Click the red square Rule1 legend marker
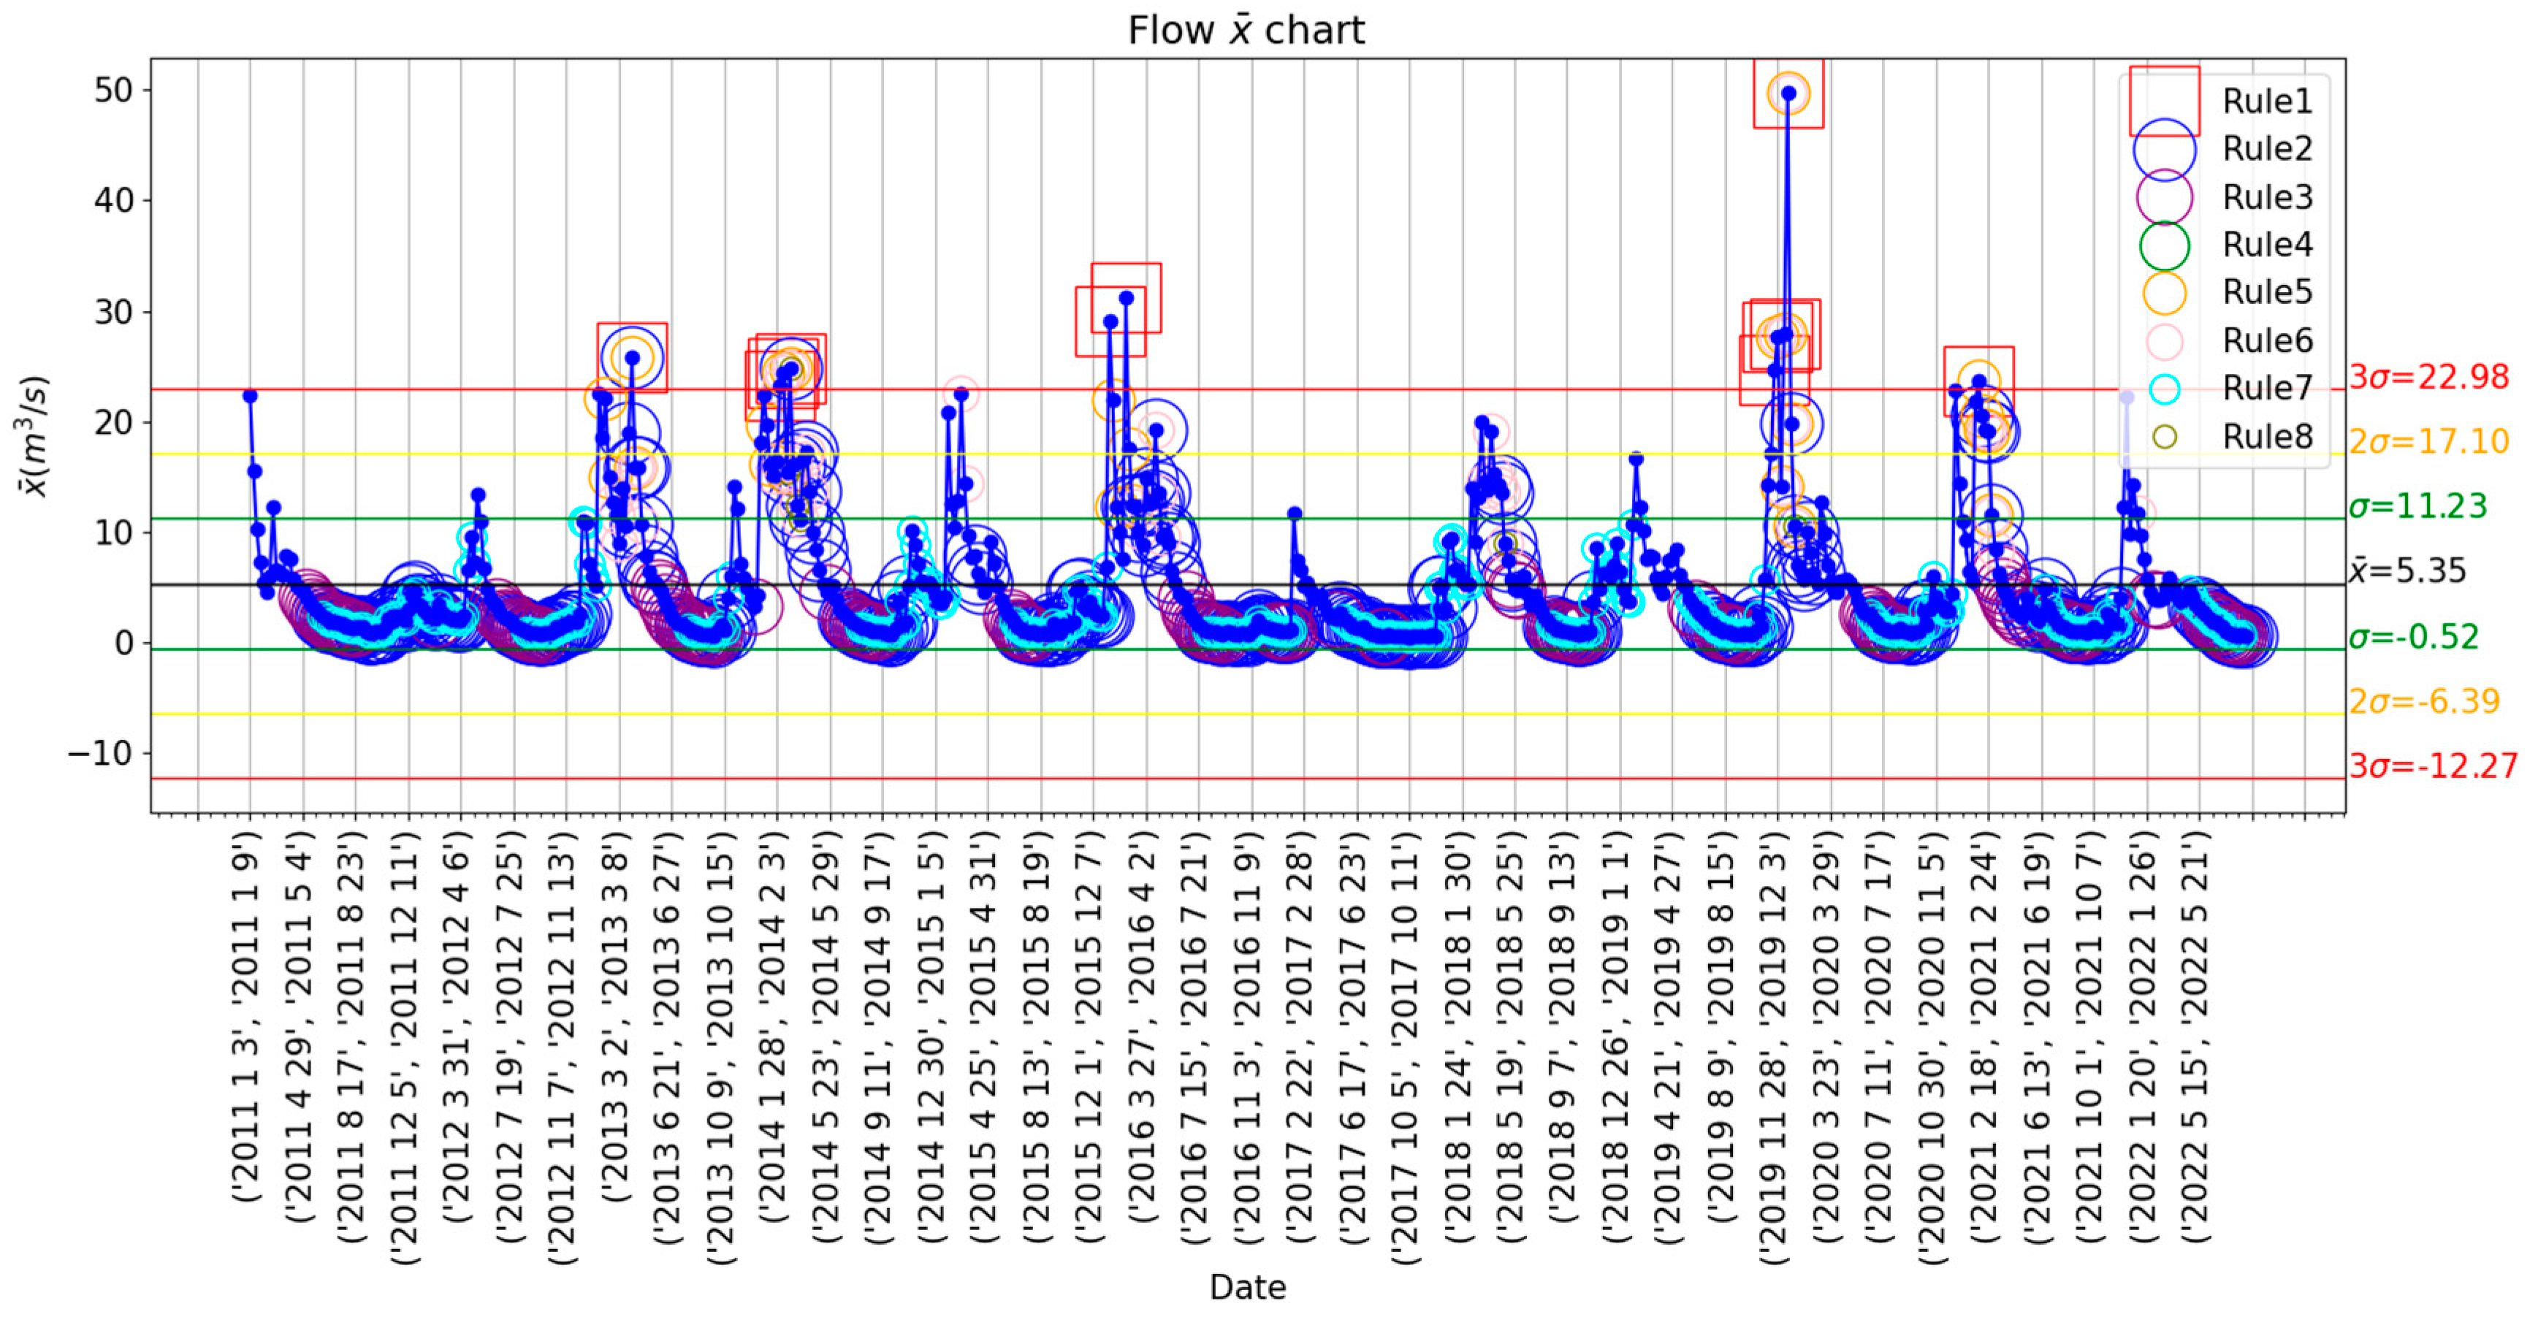Image resolution: width=2538 pixels, height=1317 pixels. click(2164, 101)
